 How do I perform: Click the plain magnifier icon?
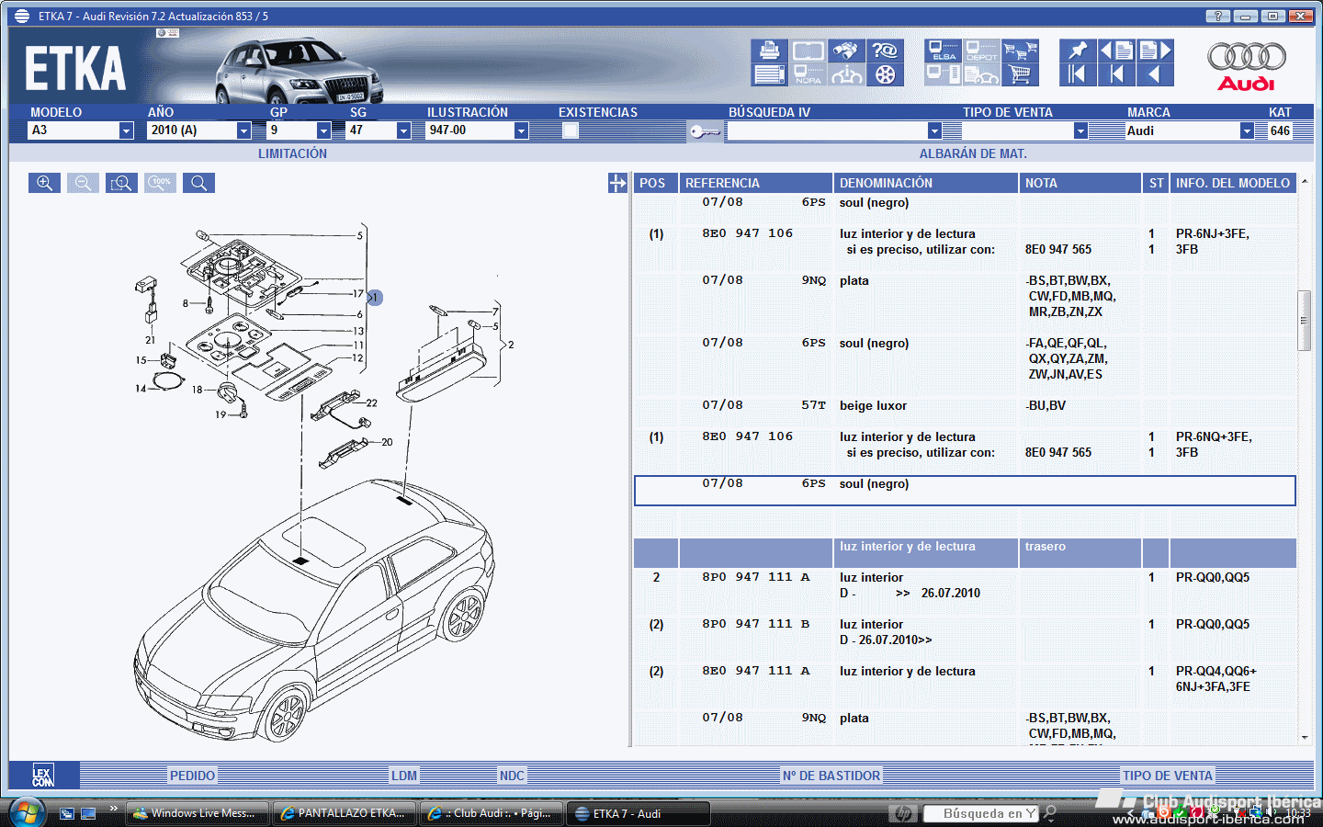click(198, 183)
